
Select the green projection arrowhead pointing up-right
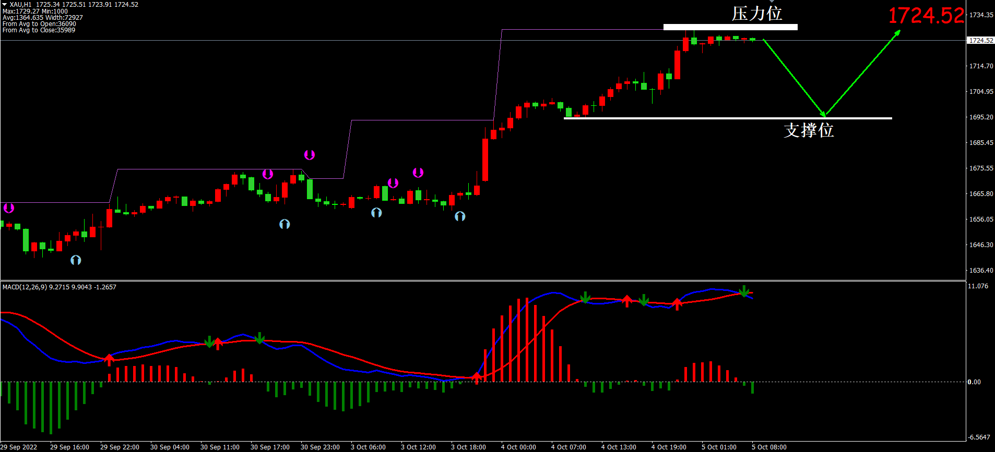tap(896, 34)
